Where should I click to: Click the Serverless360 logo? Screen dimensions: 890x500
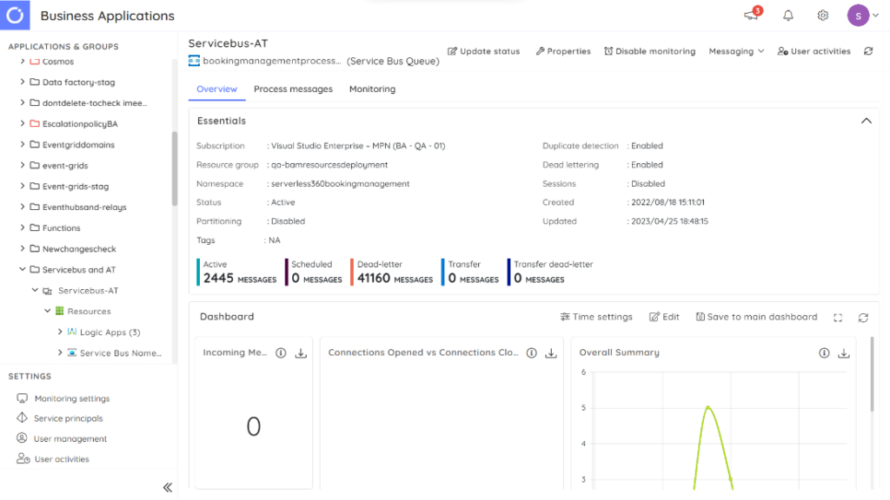coord(15,15)
